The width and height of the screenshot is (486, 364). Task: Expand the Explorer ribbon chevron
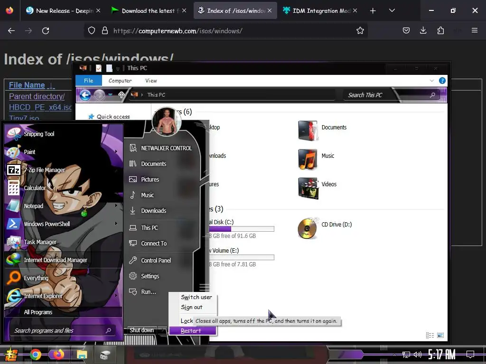(x=432, y=81)
